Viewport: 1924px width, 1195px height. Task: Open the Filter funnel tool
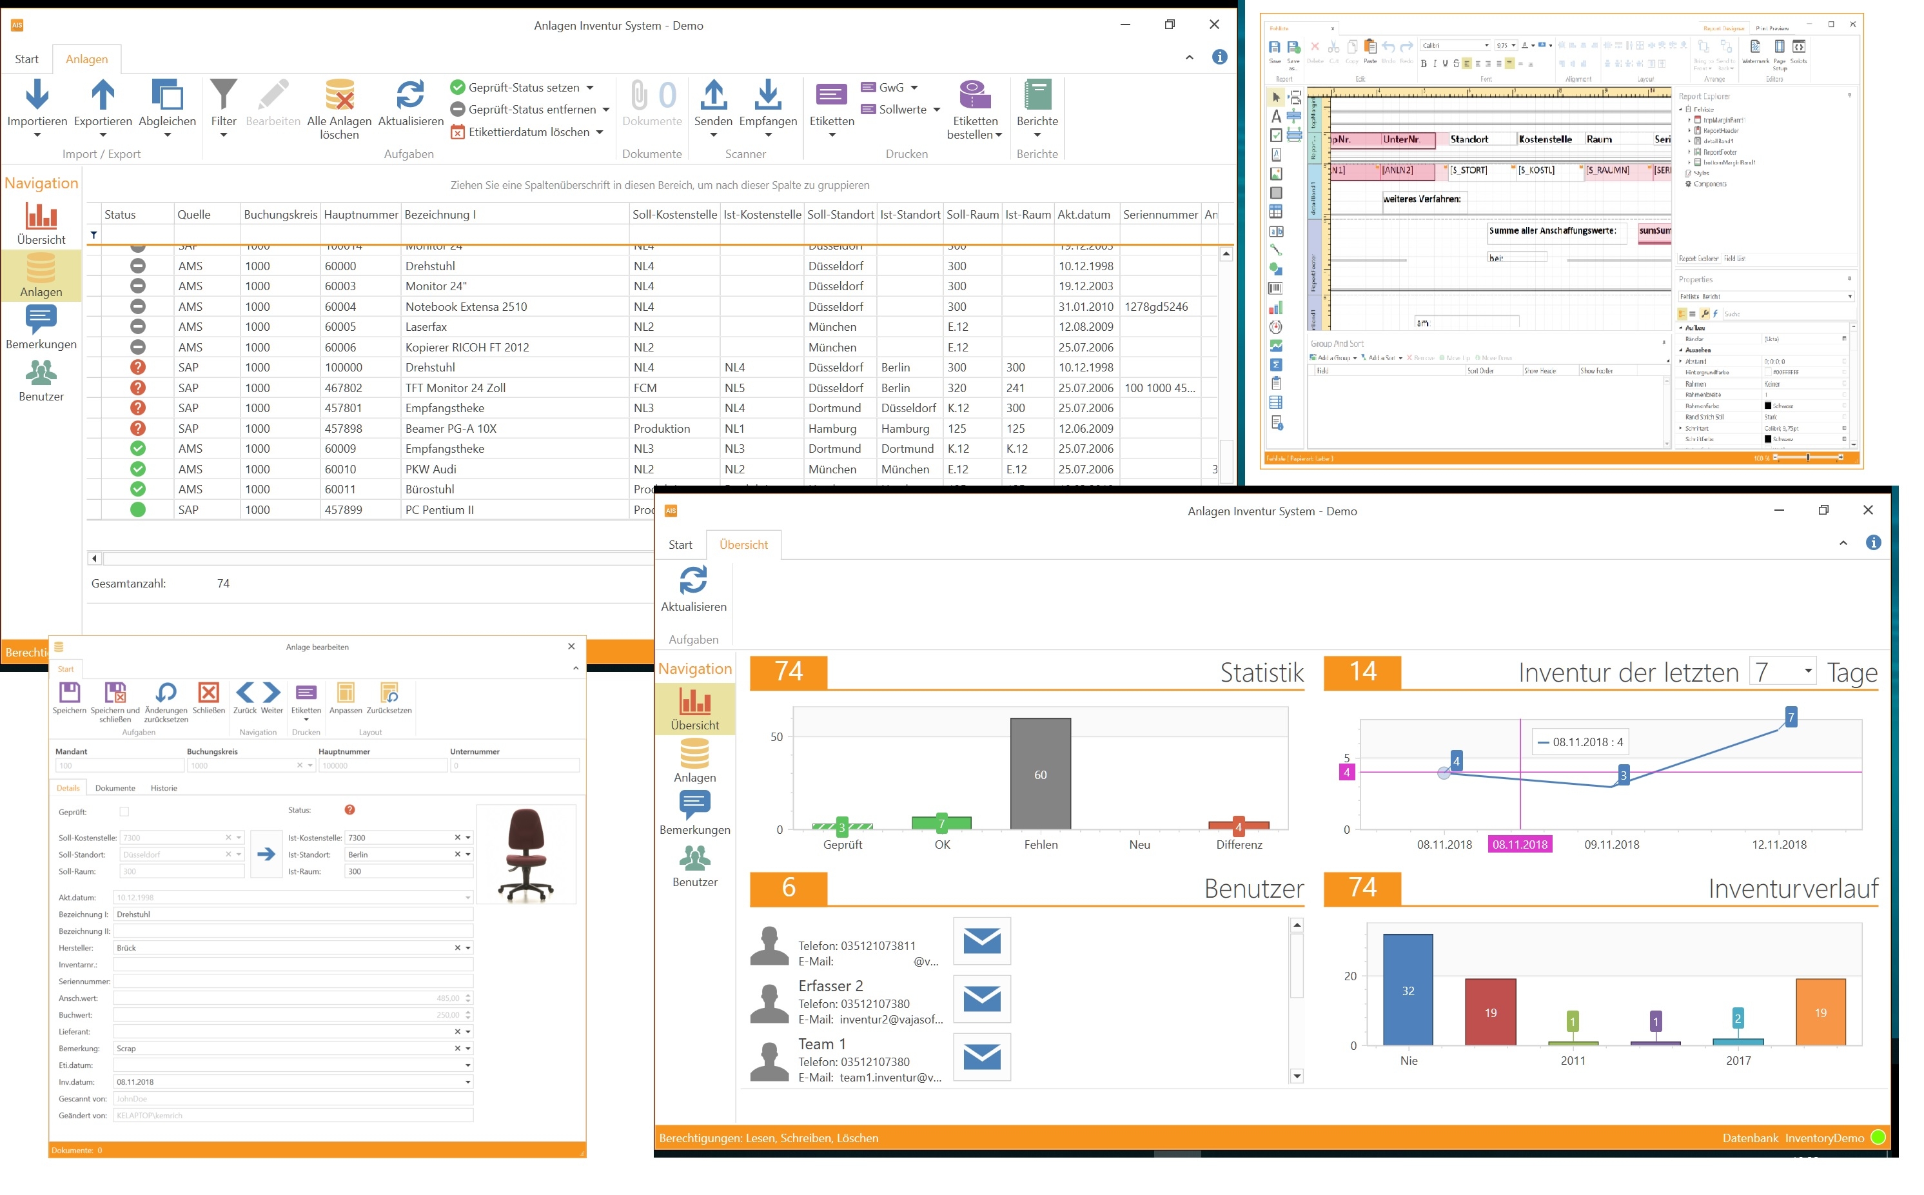(224, 95)
